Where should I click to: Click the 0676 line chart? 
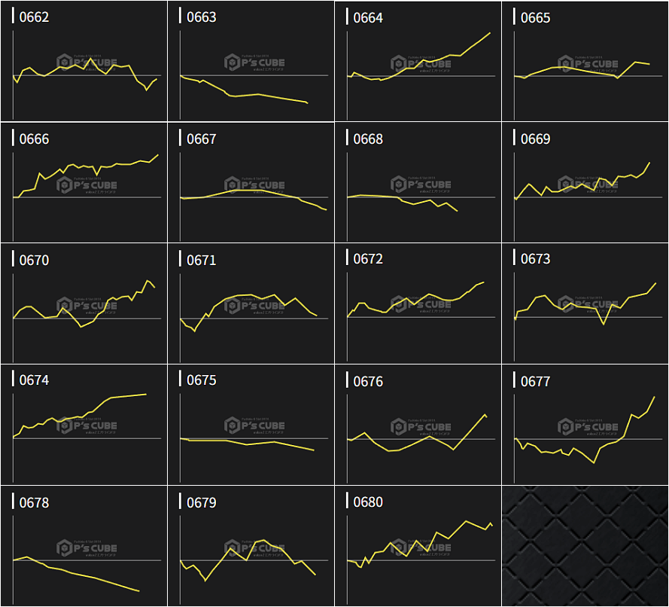(x=418, y=425)
